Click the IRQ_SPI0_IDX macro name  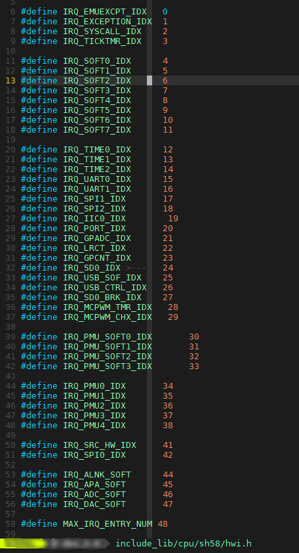point(94,455)
